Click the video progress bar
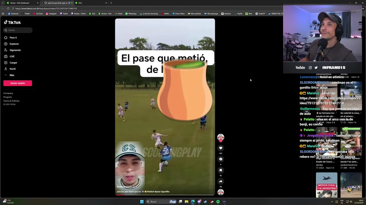The width and height of the screenshot is (366, 205). [165, 195]
